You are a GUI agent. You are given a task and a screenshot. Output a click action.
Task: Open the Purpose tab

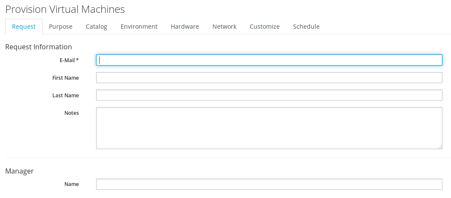click(61, 27)
